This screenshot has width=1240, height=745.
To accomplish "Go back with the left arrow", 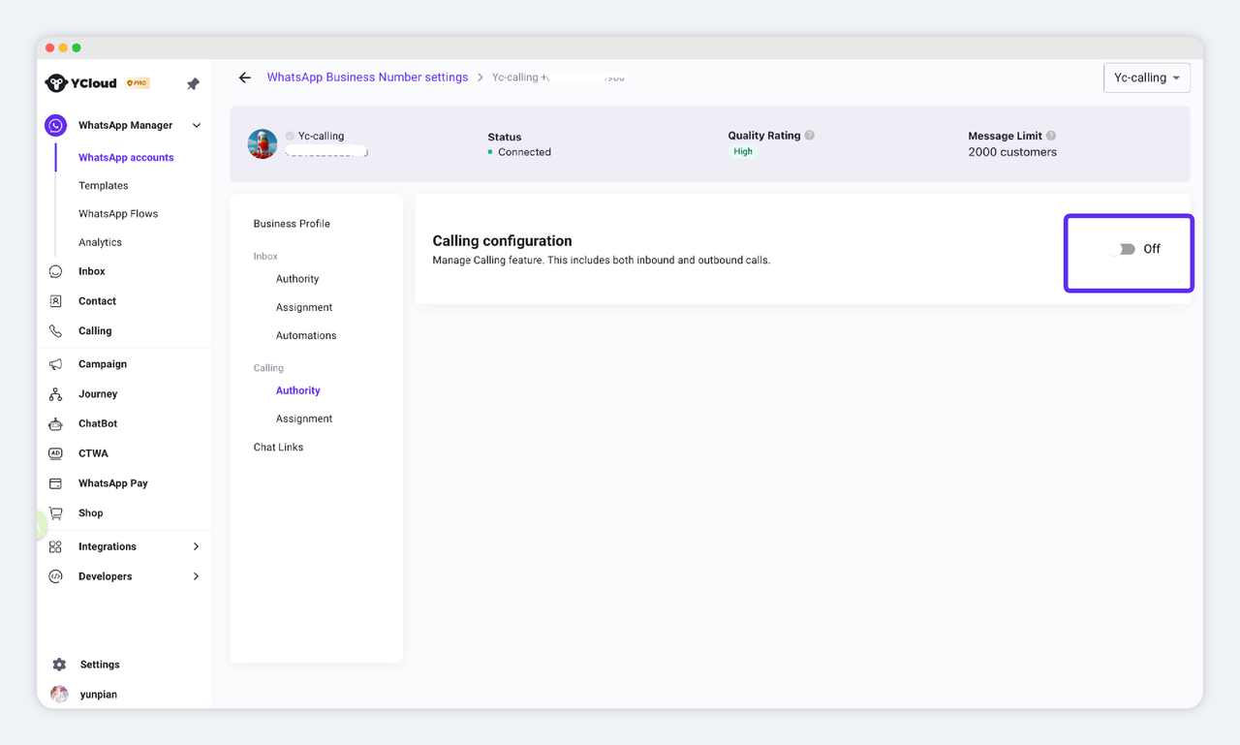I will (245, 78).
